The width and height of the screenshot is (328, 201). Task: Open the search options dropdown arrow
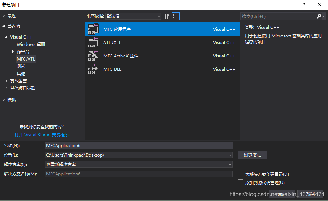[x=324, y=16]
